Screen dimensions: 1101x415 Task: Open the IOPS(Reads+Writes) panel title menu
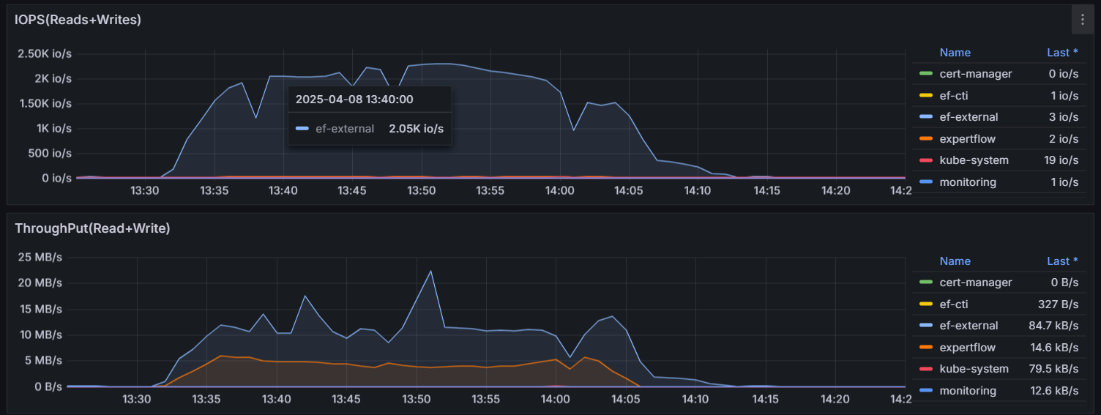click(x=78, y=20)
